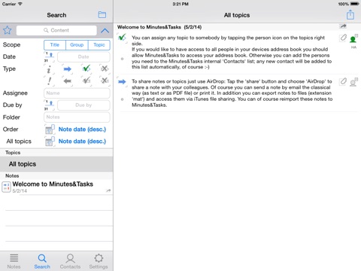The width and height of the screenshot is (361, 271).
Task: Tap the Share button in All topics header
Action: [x=350, y=14]
